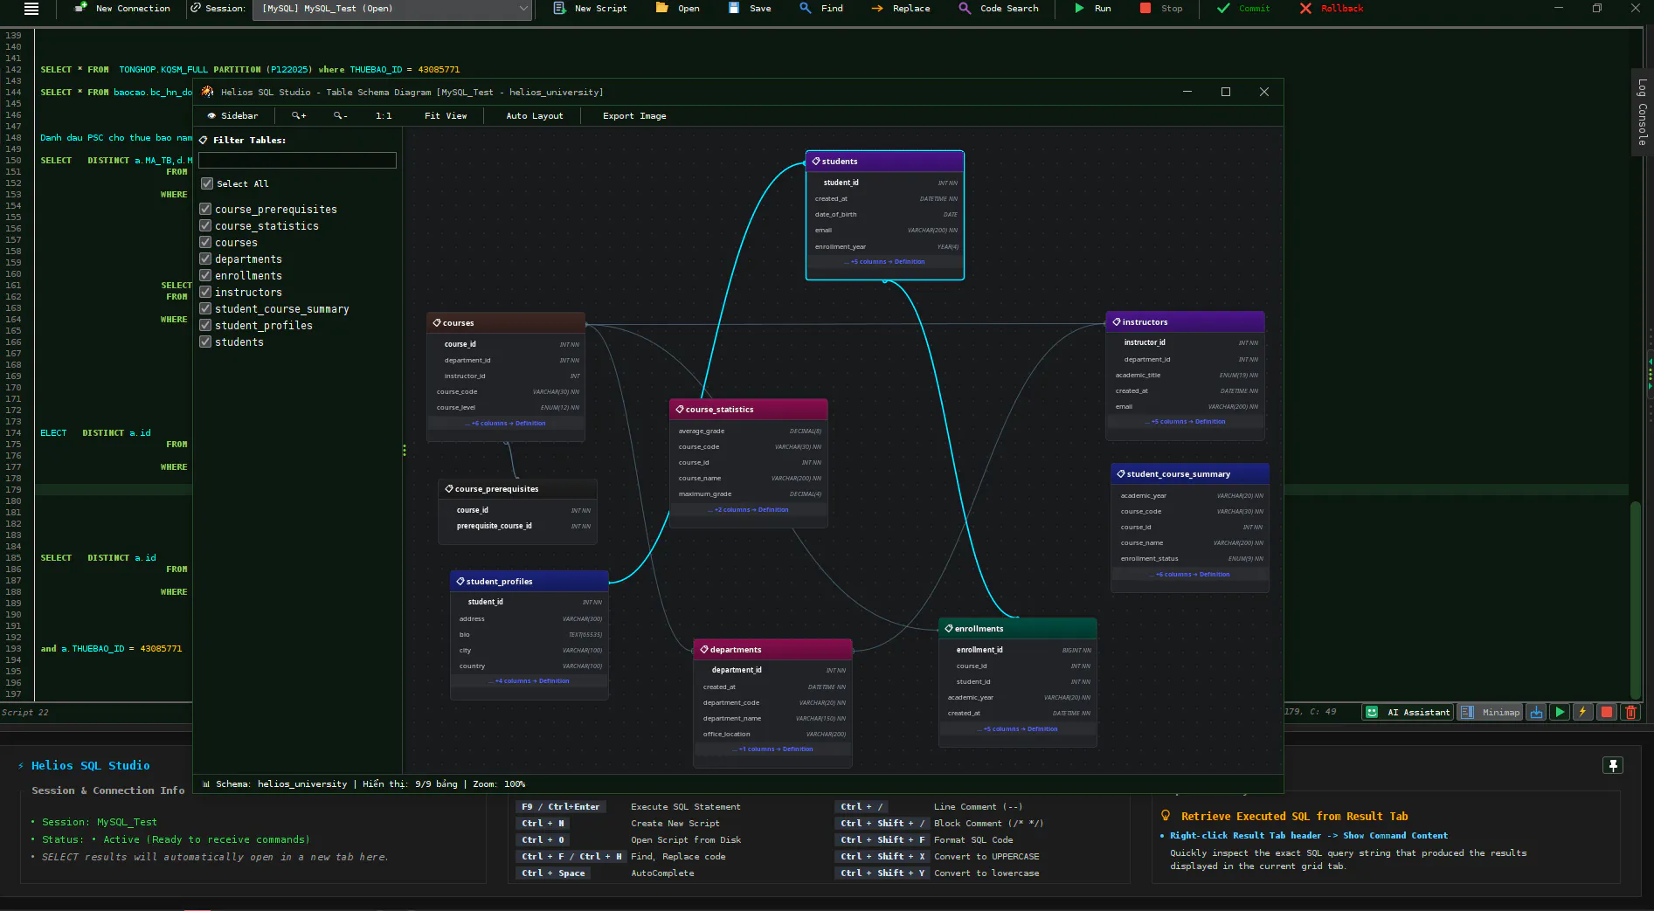The height and width of the screenshot is (911, 1654).
Task: Reset diagram zoom to 1:1
Action: [x=384, y=115]
